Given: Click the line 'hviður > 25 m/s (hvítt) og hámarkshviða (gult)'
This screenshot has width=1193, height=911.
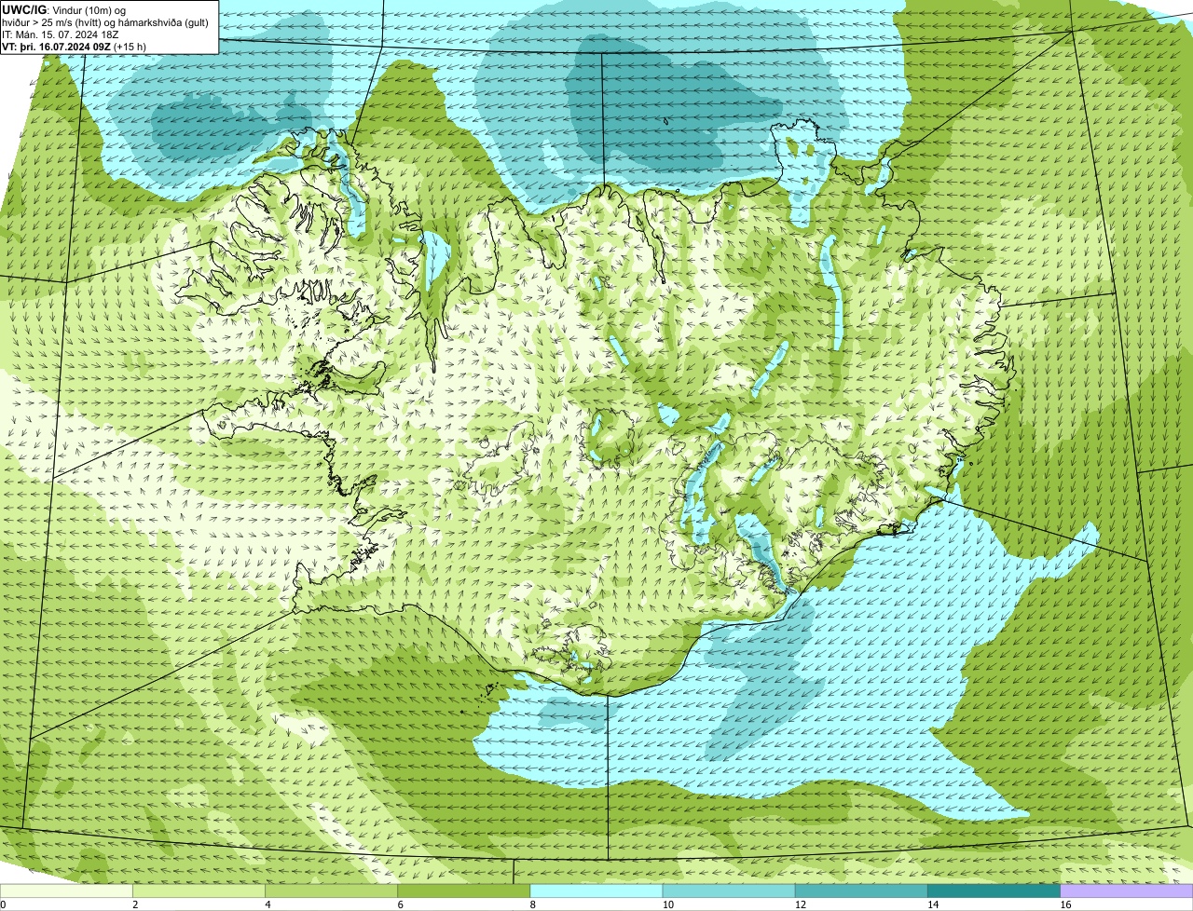Looking at the screenshot, I should (105, 21).
